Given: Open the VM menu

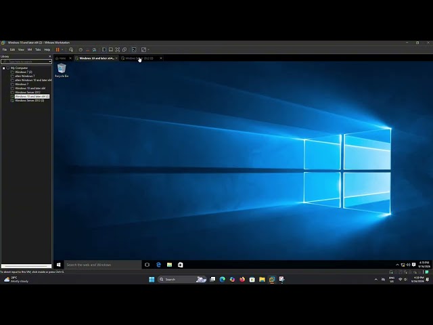Looking at the screenshot, I should (30, 49).
